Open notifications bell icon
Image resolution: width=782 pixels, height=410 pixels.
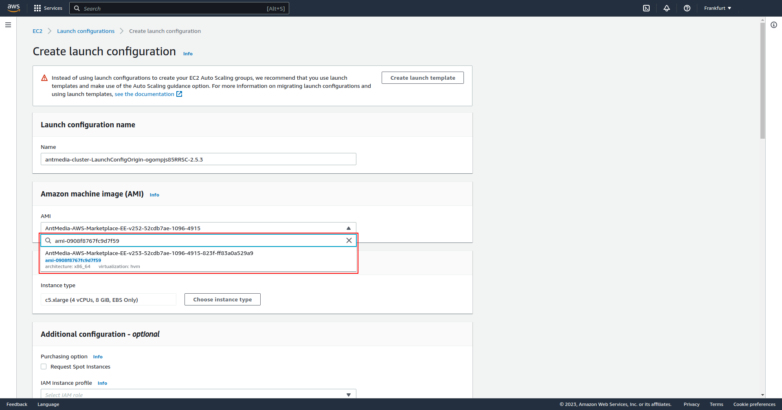pyautogui.click(x=667, y=8)
